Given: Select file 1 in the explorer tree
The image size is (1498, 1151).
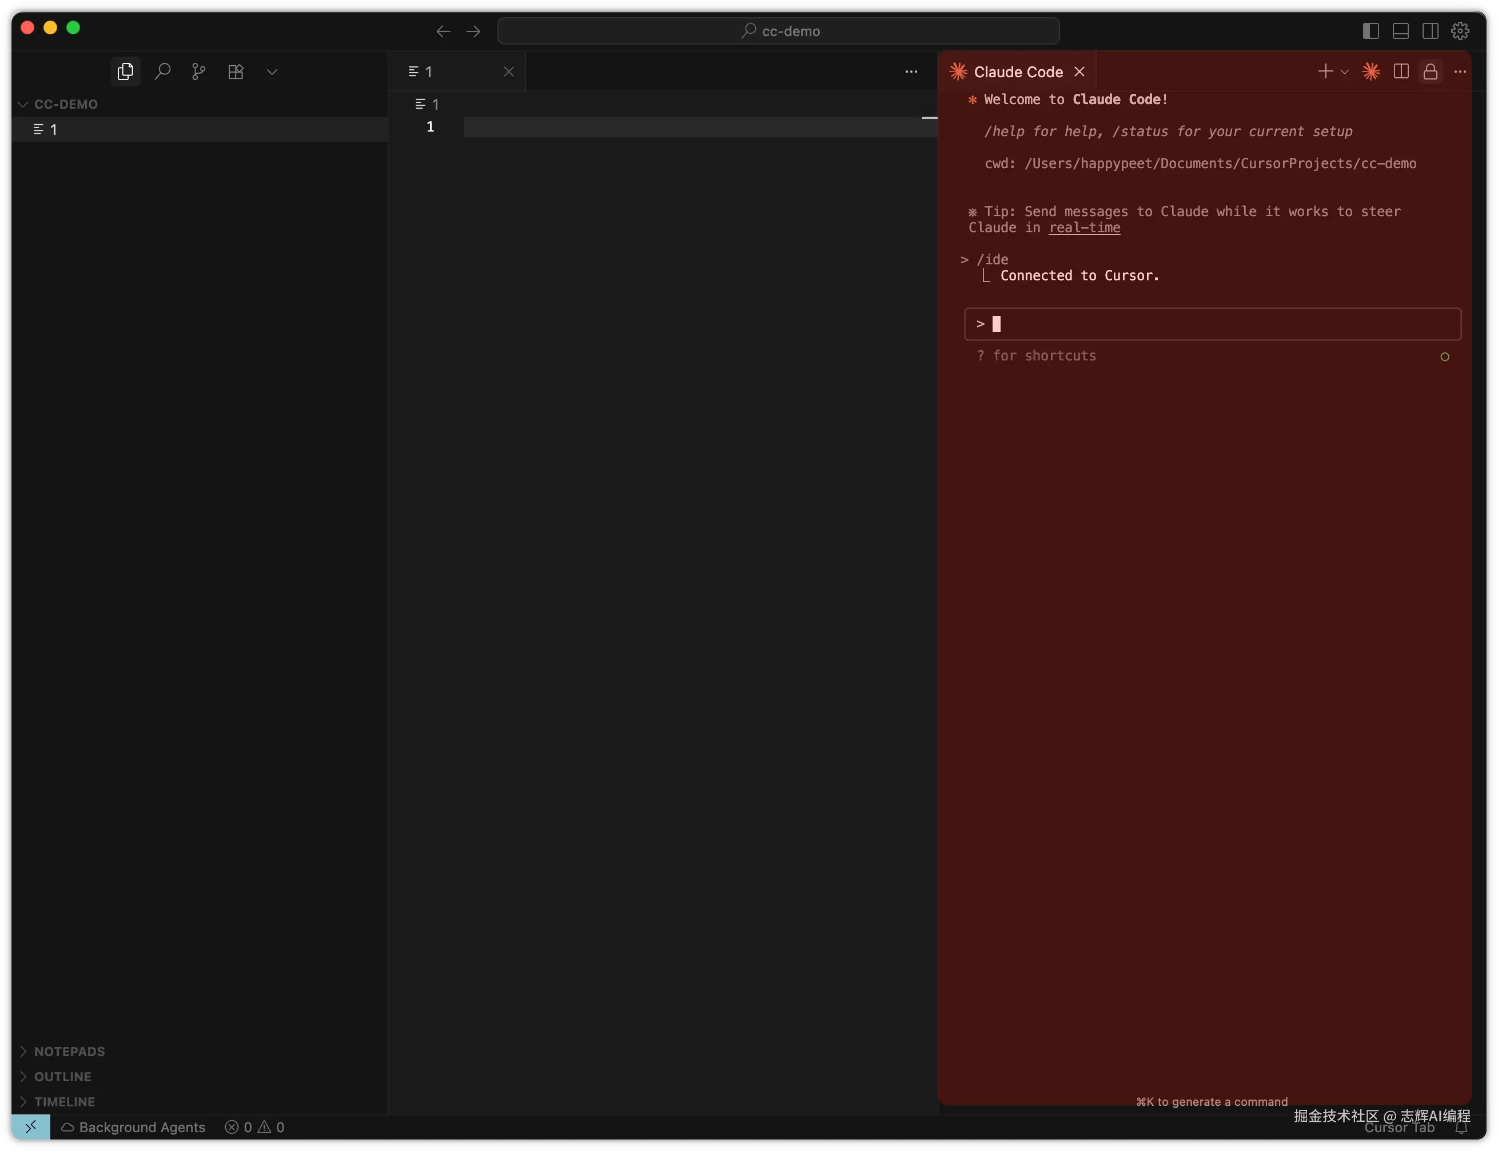Looking at the screenshot, I should [x=200, y=129].
